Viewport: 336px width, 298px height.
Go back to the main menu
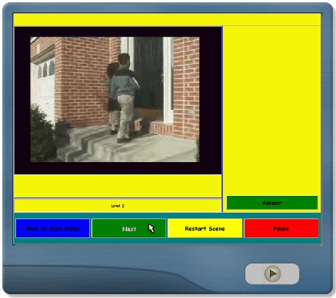tap(52, 228)
